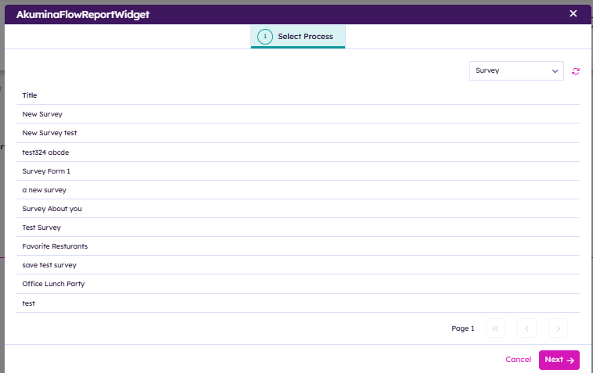Select the Survey About you row
593x373 pixels.
point(298,209)
